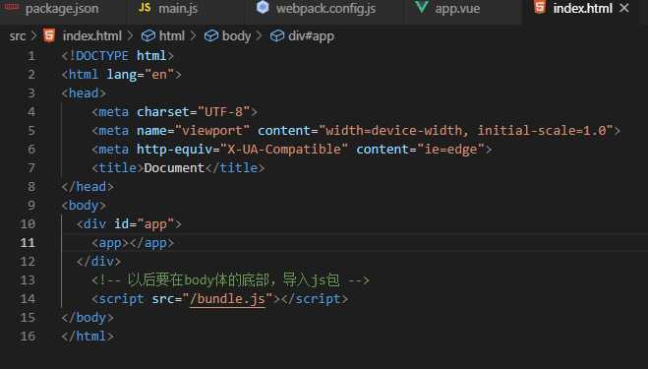Click the "ie=edge" content value

point(450,149)
